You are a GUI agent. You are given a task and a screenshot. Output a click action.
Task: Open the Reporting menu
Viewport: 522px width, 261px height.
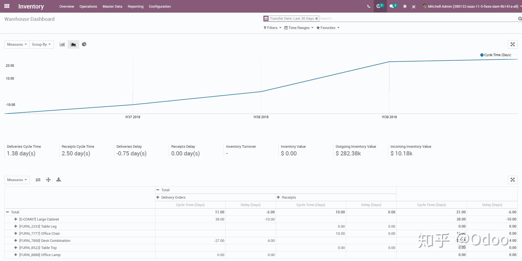(135, 6)
